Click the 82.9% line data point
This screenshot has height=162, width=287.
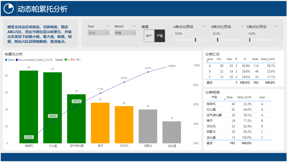[x=124, y=82]
